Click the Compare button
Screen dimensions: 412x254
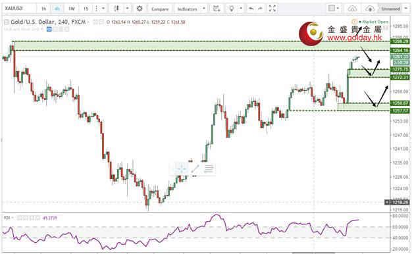coord(160,9)
